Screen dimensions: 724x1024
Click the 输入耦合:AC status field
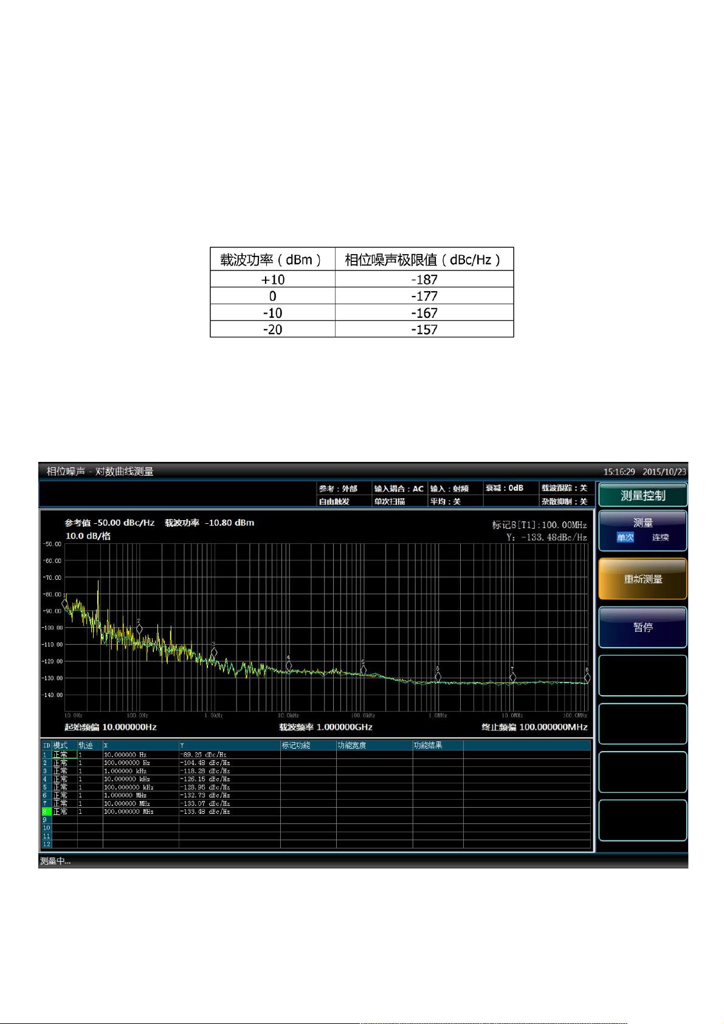[x=399, y=489]
